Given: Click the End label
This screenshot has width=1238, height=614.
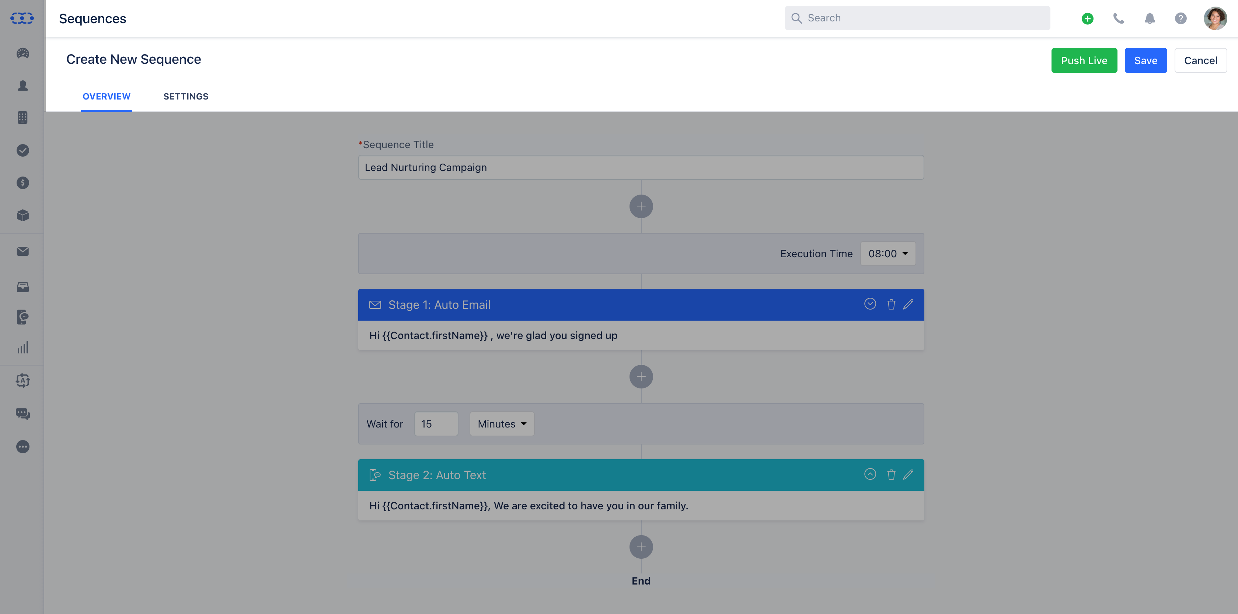Looking at the screenshot, I should pos(641,581).
